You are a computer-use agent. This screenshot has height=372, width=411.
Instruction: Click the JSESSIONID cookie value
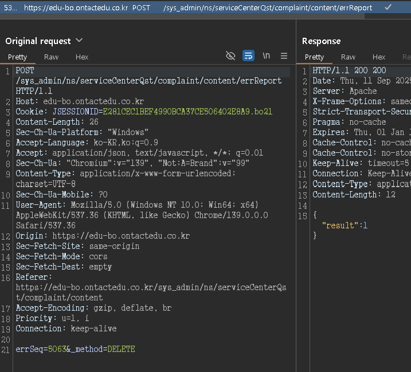(x=187, y=112)
